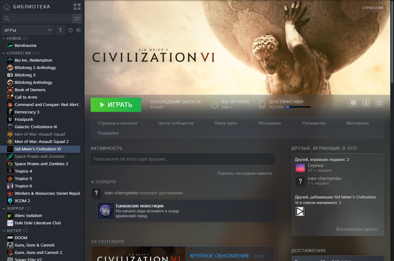Open game info icon
The image size is (394, 261).
point(366,103)
